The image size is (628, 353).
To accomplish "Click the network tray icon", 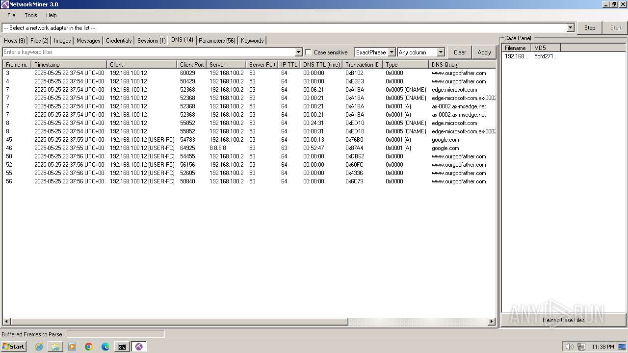I will [x=581, y=347].
